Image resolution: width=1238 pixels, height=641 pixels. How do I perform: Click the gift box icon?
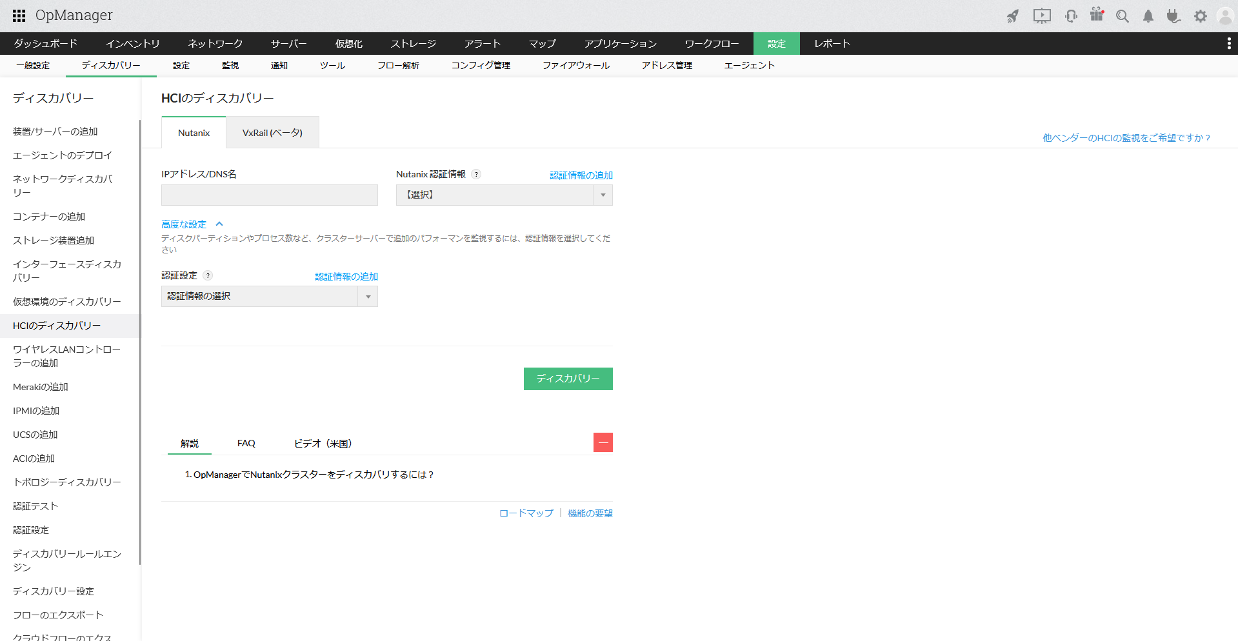click(x=1097, y=15)
